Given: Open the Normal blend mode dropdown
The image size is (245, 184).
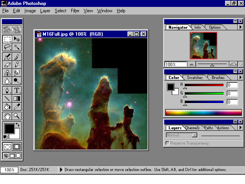Looking at the screenshot, I should pyautogui.click(x=181, y=135).
